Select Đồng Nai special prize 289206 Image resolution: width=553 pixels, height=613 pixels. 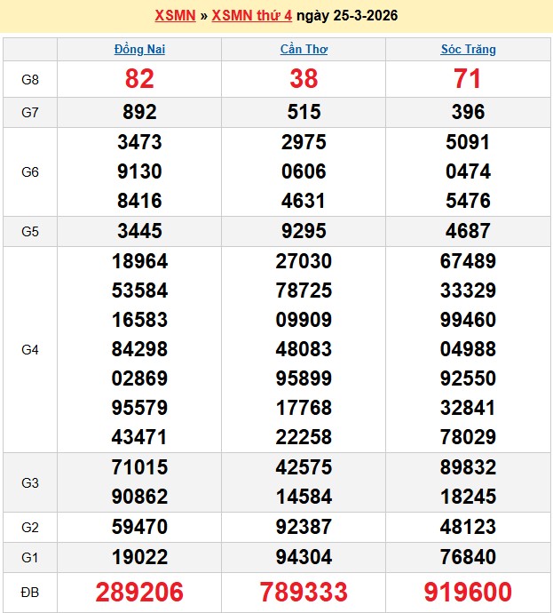click(x=139, y=593)
